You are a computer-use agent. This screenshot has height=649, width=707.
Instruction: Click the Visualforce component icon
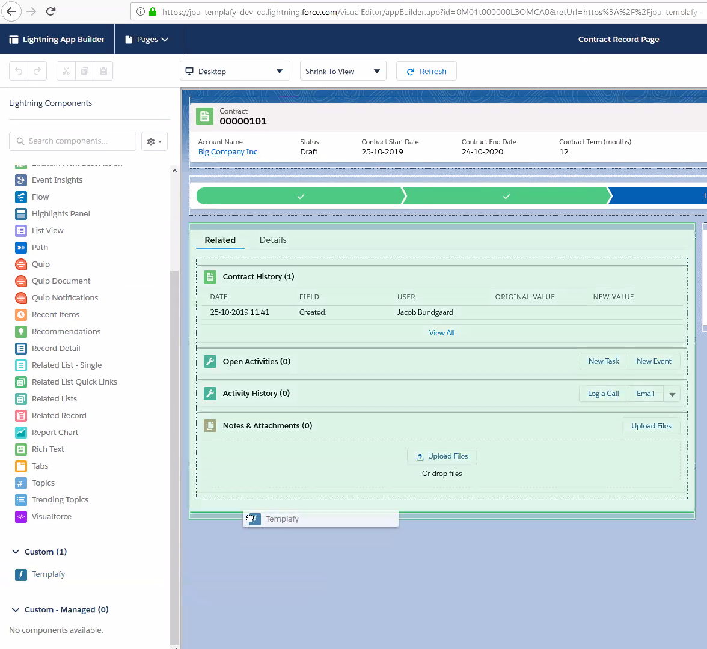(20, 517)
